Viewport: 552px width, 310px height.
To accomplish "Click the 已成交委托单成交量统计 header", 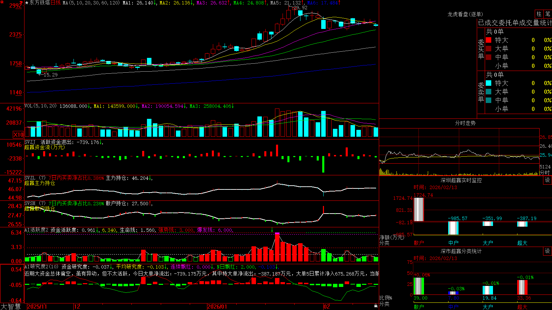I will 515,23.
